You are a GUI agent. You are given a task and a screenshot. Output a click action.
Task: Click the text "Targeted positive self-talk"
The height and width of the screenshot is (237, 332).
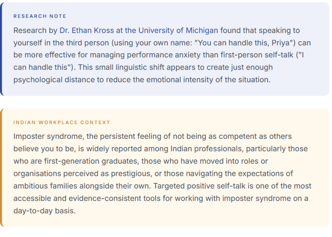pos(199,186)
